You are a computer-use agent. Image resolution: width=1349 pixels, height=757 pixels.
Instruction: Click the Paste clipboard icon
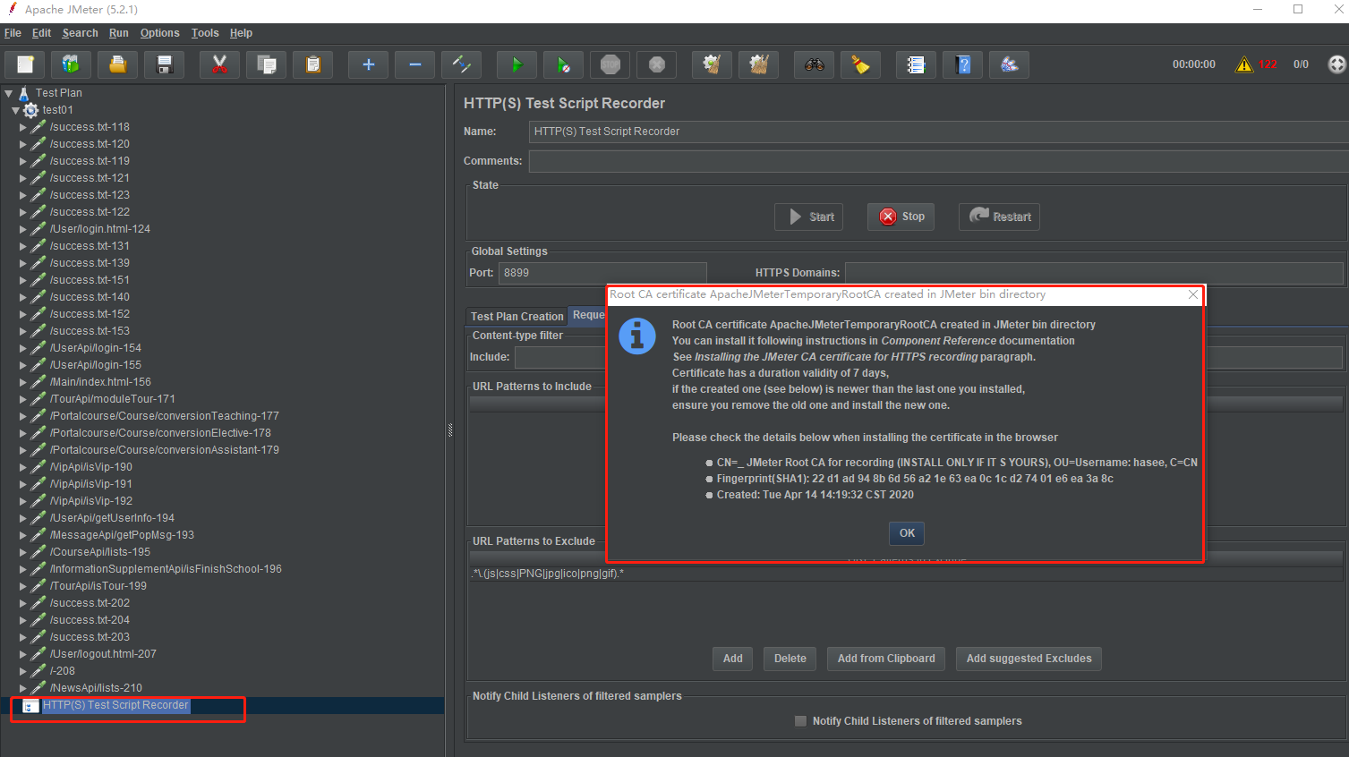[x=312, y=64]
